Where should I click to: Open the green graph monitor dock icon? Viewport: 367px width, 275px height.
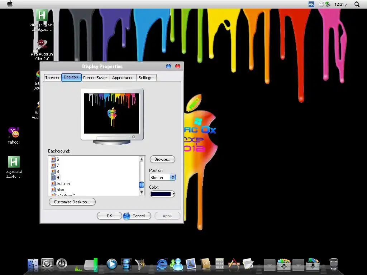pos(78,268)
